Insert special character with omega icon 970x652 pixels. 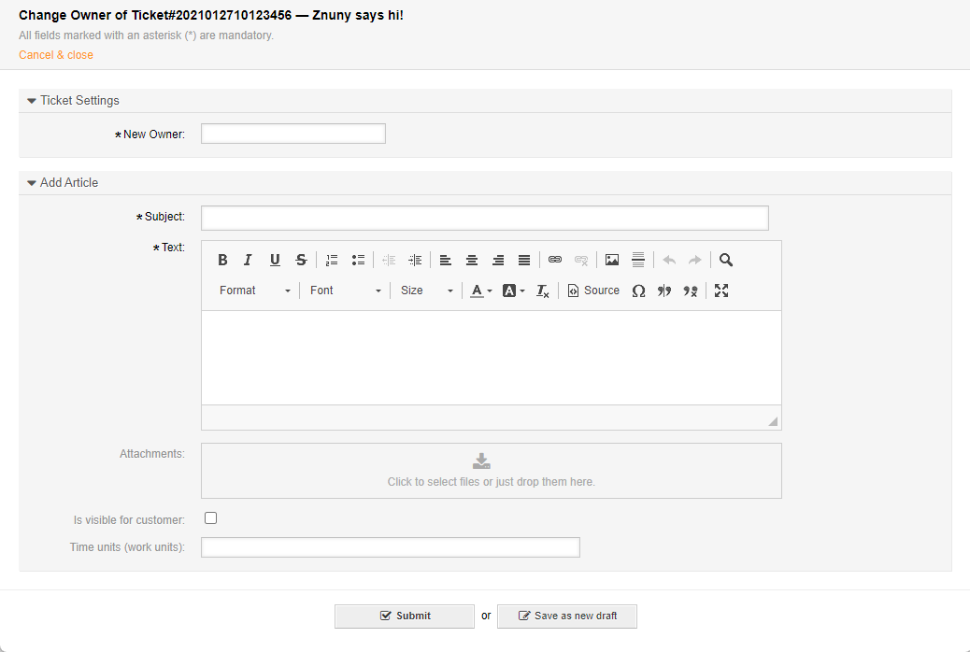[x=638, y=291]
